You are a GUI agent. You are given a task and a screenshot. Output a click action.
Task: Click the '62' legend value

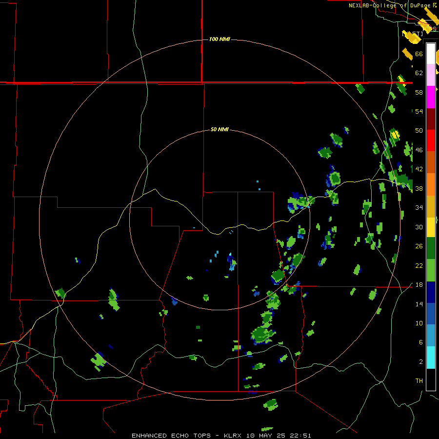(419, 73)
